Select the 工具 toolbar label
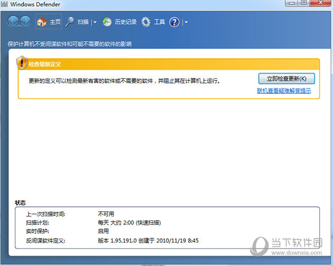Image resolution: width=333 pixels, height=266 pixels. 159,22
